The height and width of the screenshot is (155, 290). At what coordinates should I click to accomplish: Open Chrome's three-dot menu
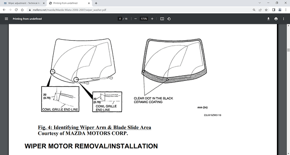pos(286,10)
